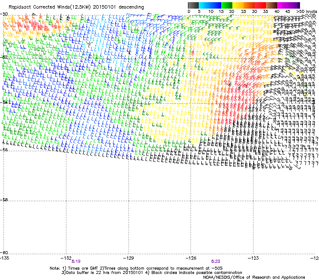The image size is (319, 280).
Task: Click the brown 35-40 knots legend swatch
Action: point(272,5)
